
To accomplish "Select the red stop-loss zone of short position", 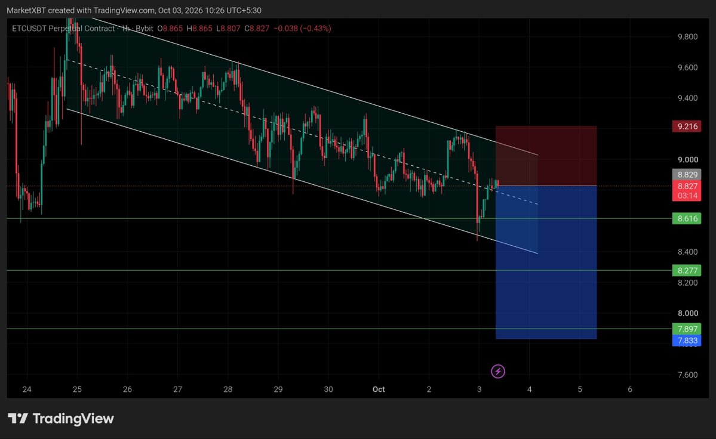I will pos(546,156).
